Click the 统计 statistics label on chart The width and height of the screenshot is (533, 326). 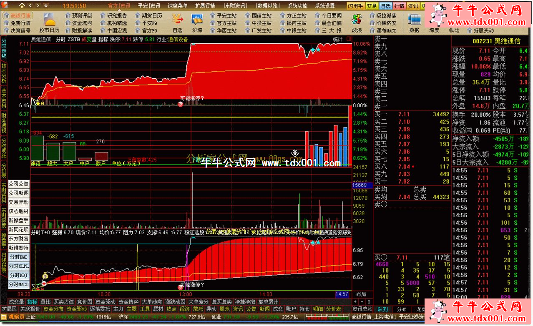pyautogui.click(x=338, y=39)
